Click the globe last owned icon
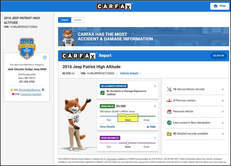This screenshot has height=166, width=231. [169, 123]
